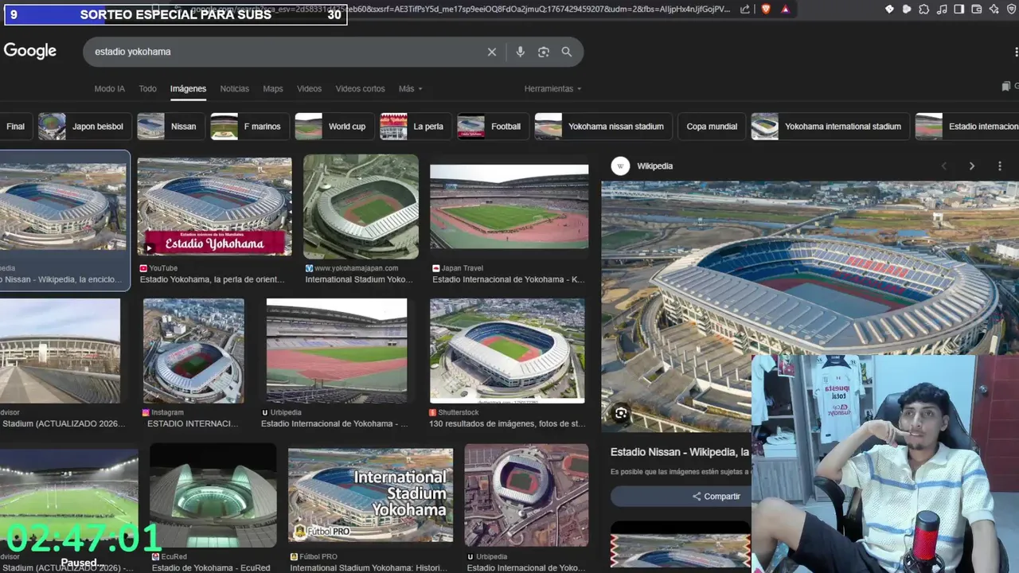Open Fútbol PRO International Stadium Yokohama thumbnail

click(x=370, y=495)
